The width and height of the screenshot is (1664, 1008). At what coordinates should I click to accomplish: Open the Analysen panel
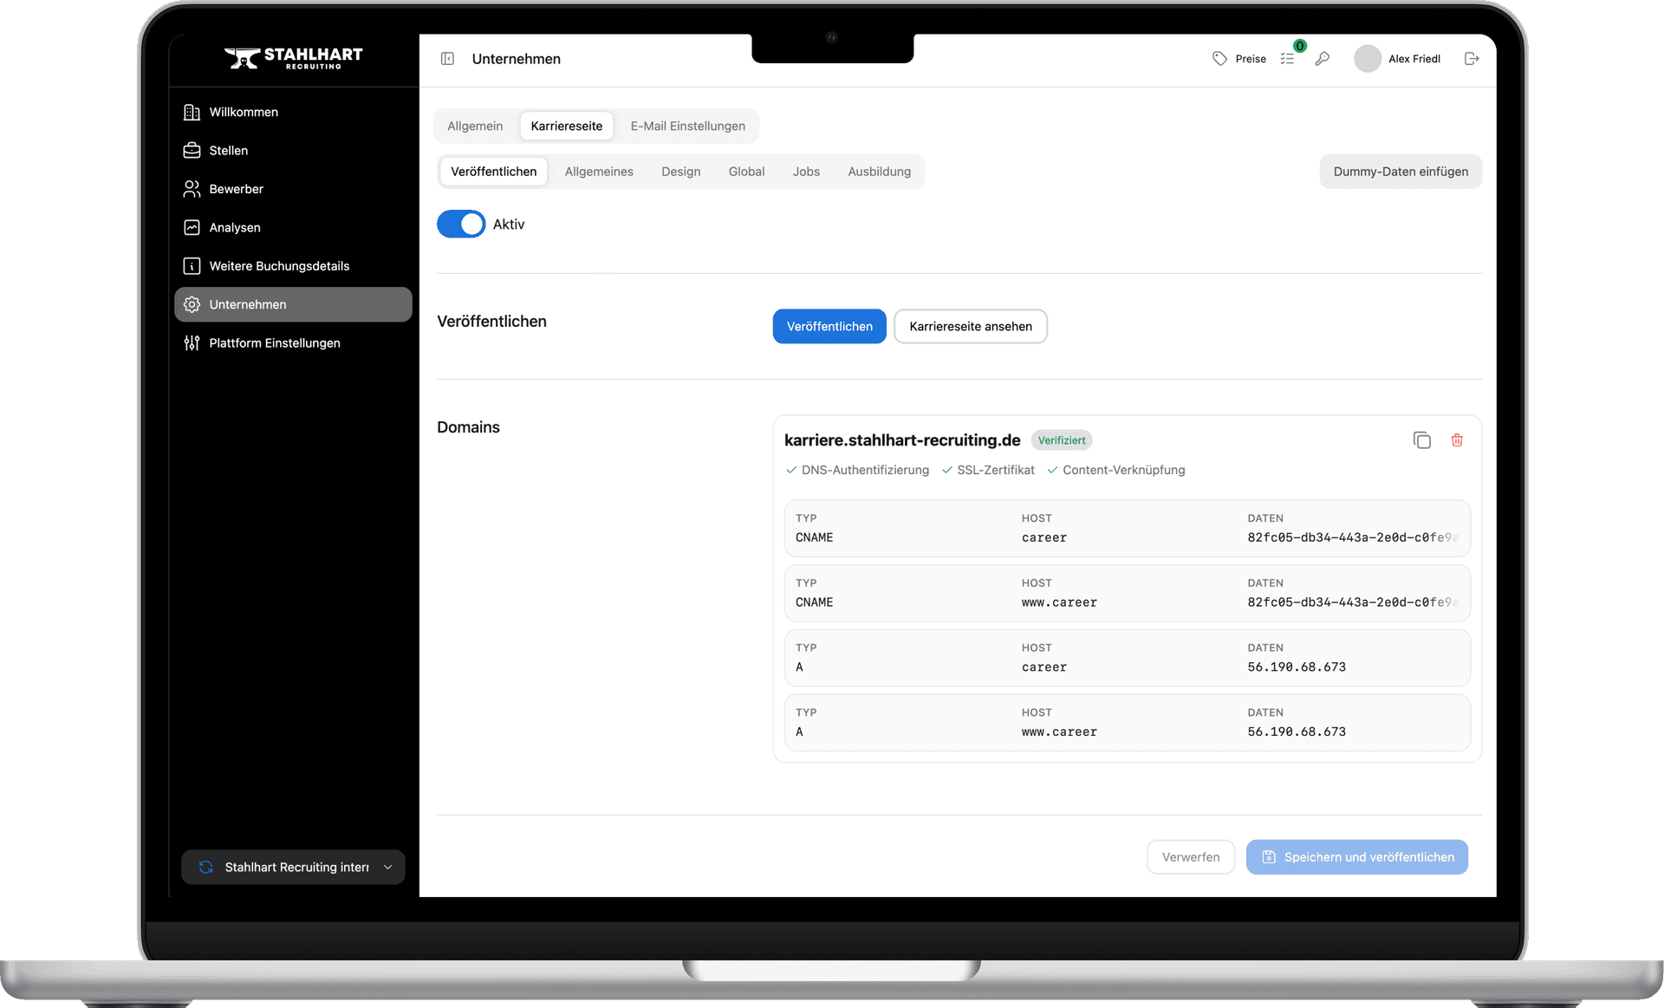tap(234, 227)
